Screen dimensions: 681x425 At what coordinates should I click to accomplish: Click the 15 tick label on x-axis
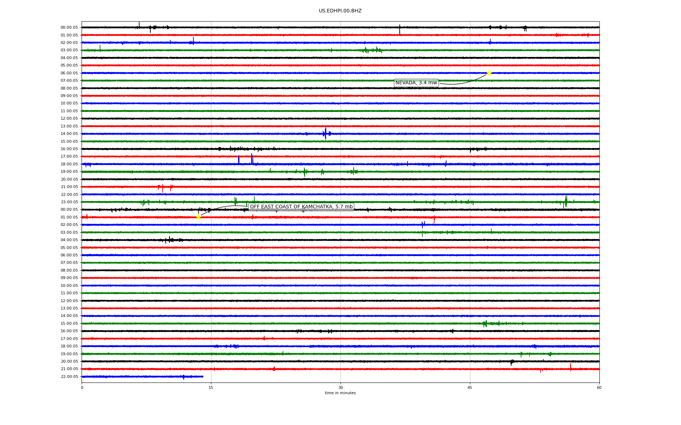click(211, 387)
